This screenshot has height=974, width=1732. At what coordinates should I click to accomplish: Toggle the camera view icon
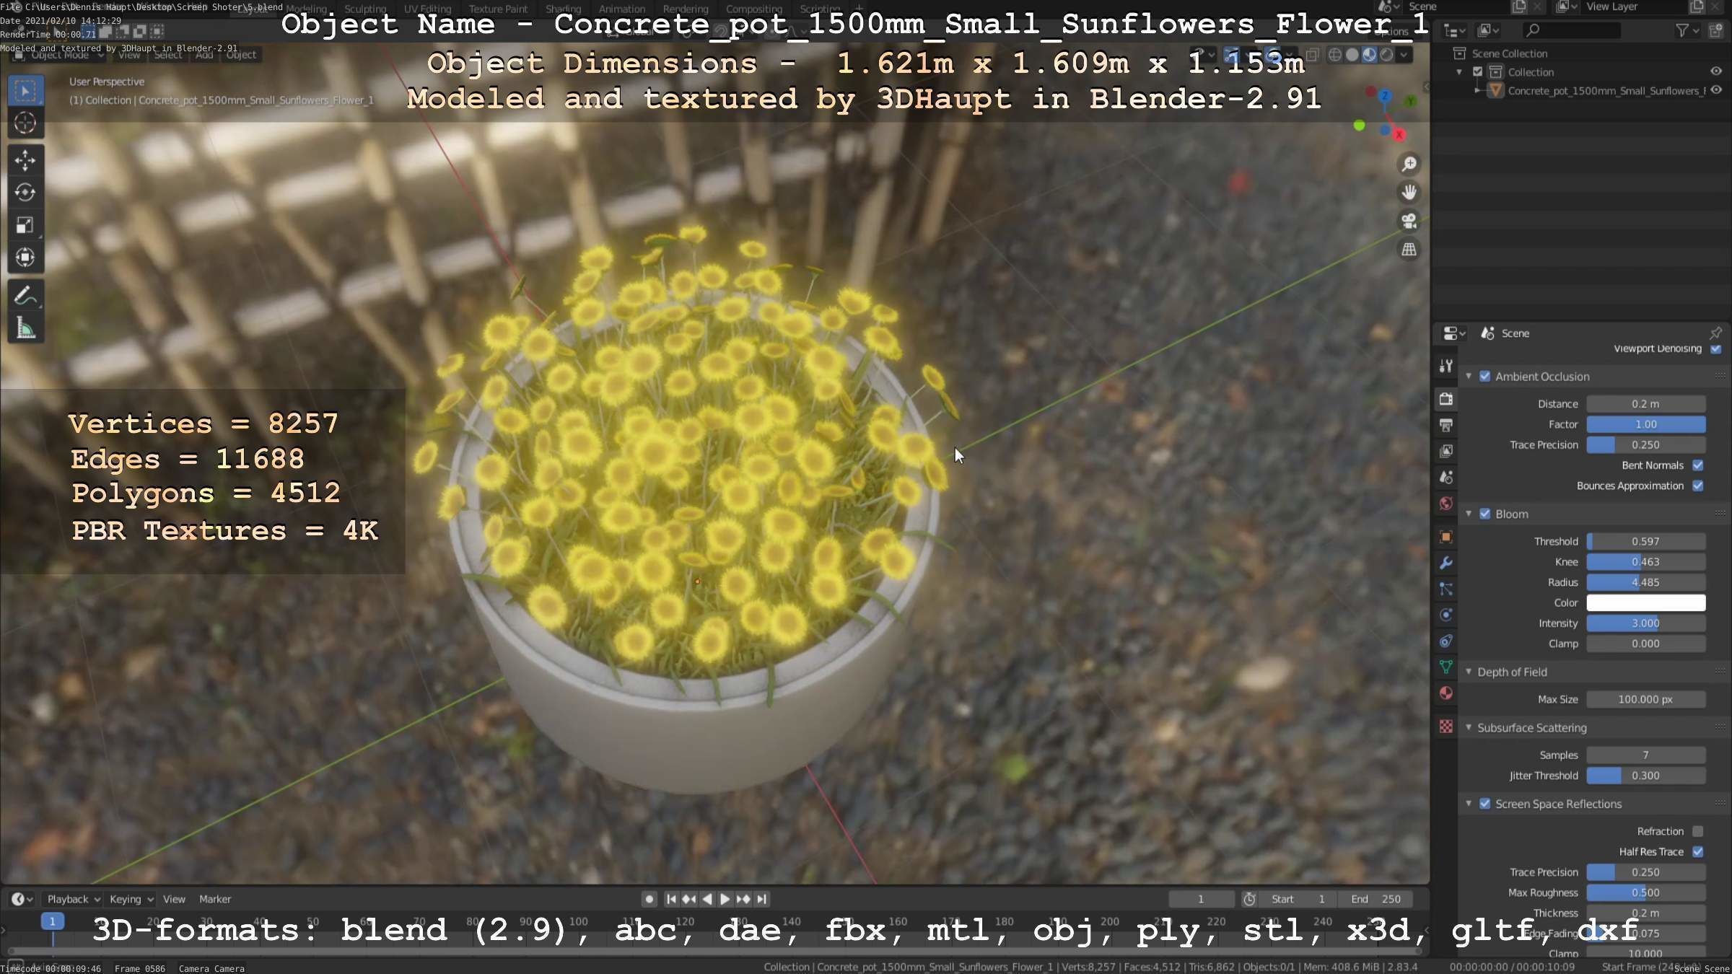1409,221
